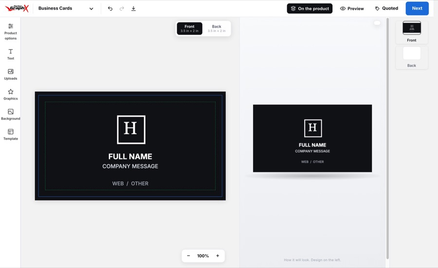The height and width of the screenshot is (268, 438).
Task: Open the Graphics panel
Action: [x=10, y=95]
